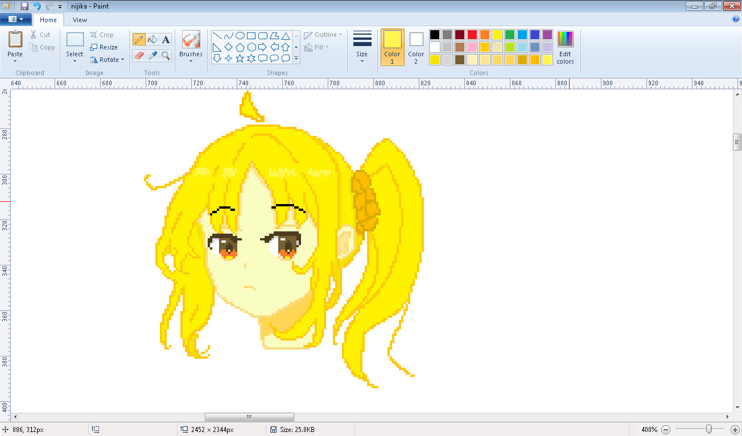Click the Redo arrow icon
Viewport: 742px width, 436px height.
click(x=49, y=6)
